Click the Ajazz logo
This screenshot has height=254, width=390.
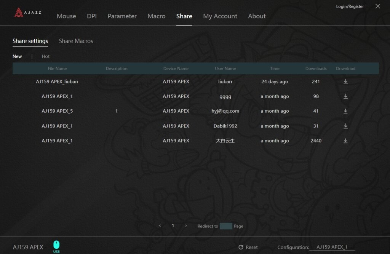[x=27, y=12]
